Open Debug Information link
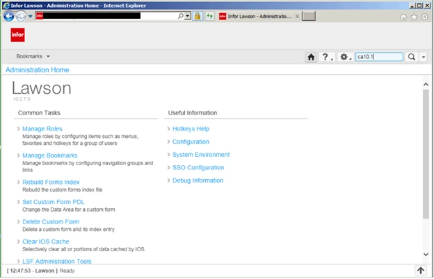This screenshot has height=279, width=434. tap(198, 180)
